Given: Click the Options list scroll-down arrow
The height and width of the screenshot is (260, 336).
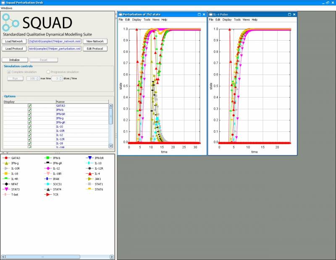Looking at the screenshot, I should point(111,146).
